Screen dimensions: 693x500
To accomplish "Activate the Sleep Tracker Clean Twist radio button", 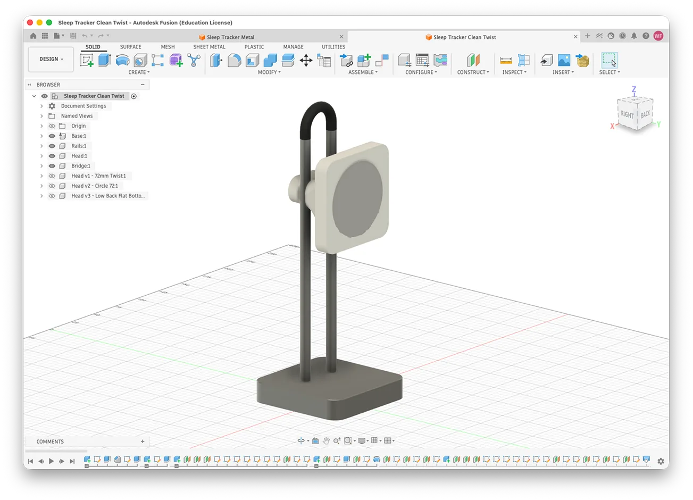I will coord(134,96).
